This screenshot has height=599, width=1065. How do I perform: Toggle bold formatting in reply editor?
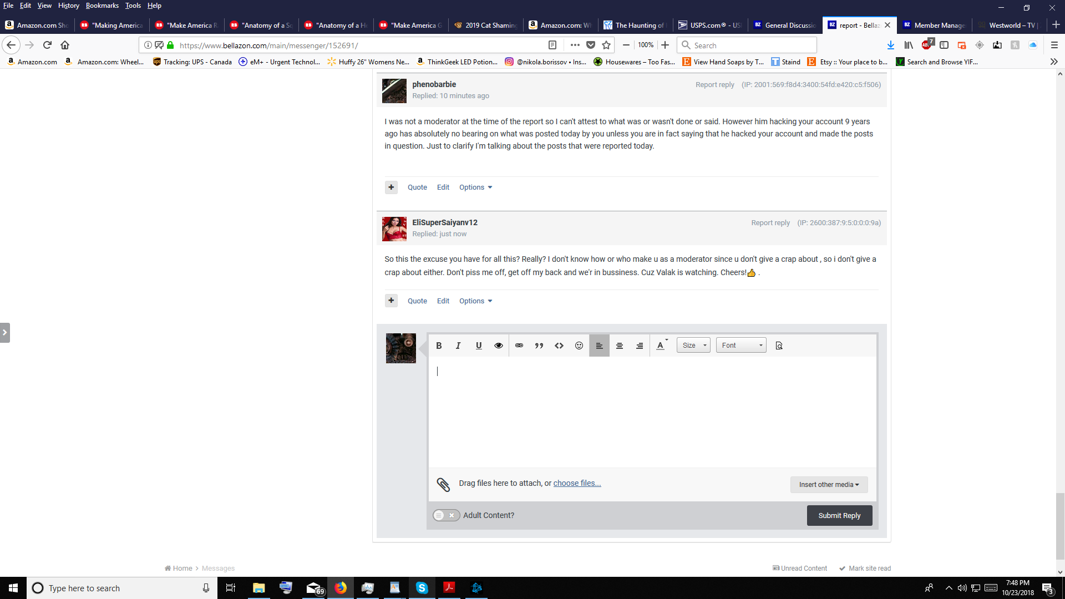coord(439,346)
